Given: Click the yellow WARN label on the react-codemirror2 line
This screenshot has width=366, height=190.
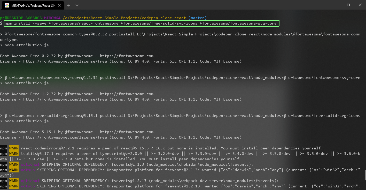Looking at the screenshot, I should 14,148.
